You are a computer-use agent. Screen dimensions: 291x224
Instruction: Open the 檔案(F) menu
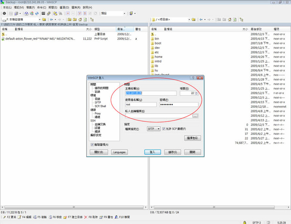(x=31, y=7)
